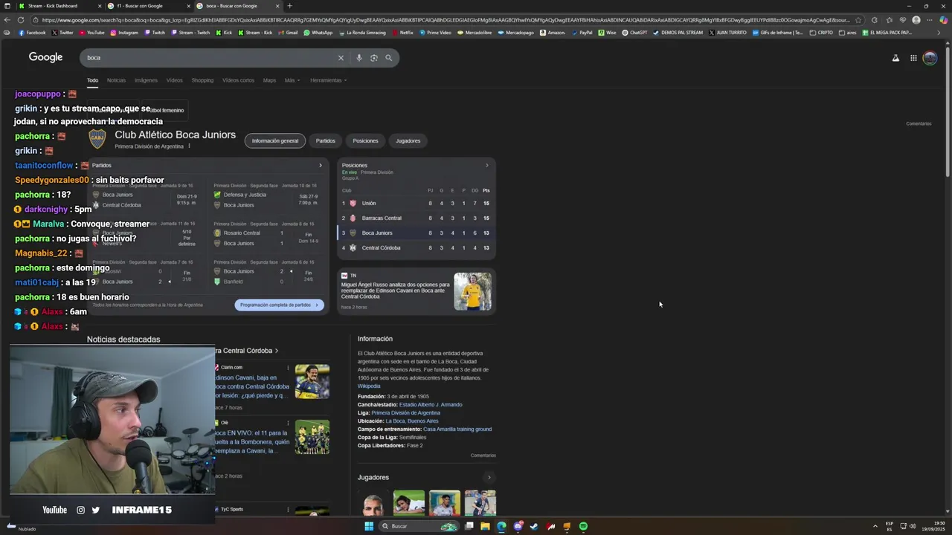Viewport: 952px width, 535px height.
Task: Open Instagram bookmark
Action: click(x=124, y=33)
